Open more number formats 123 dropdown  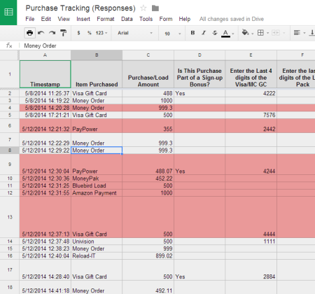pos(101,33)
